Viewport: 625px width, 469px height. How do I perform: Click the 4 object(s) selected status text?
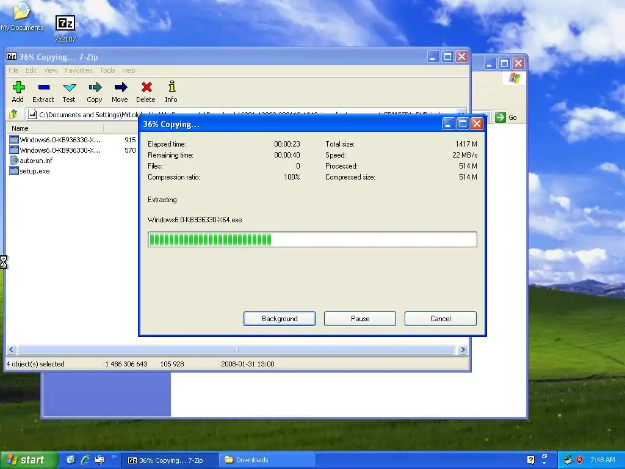(x=35, y=364)
